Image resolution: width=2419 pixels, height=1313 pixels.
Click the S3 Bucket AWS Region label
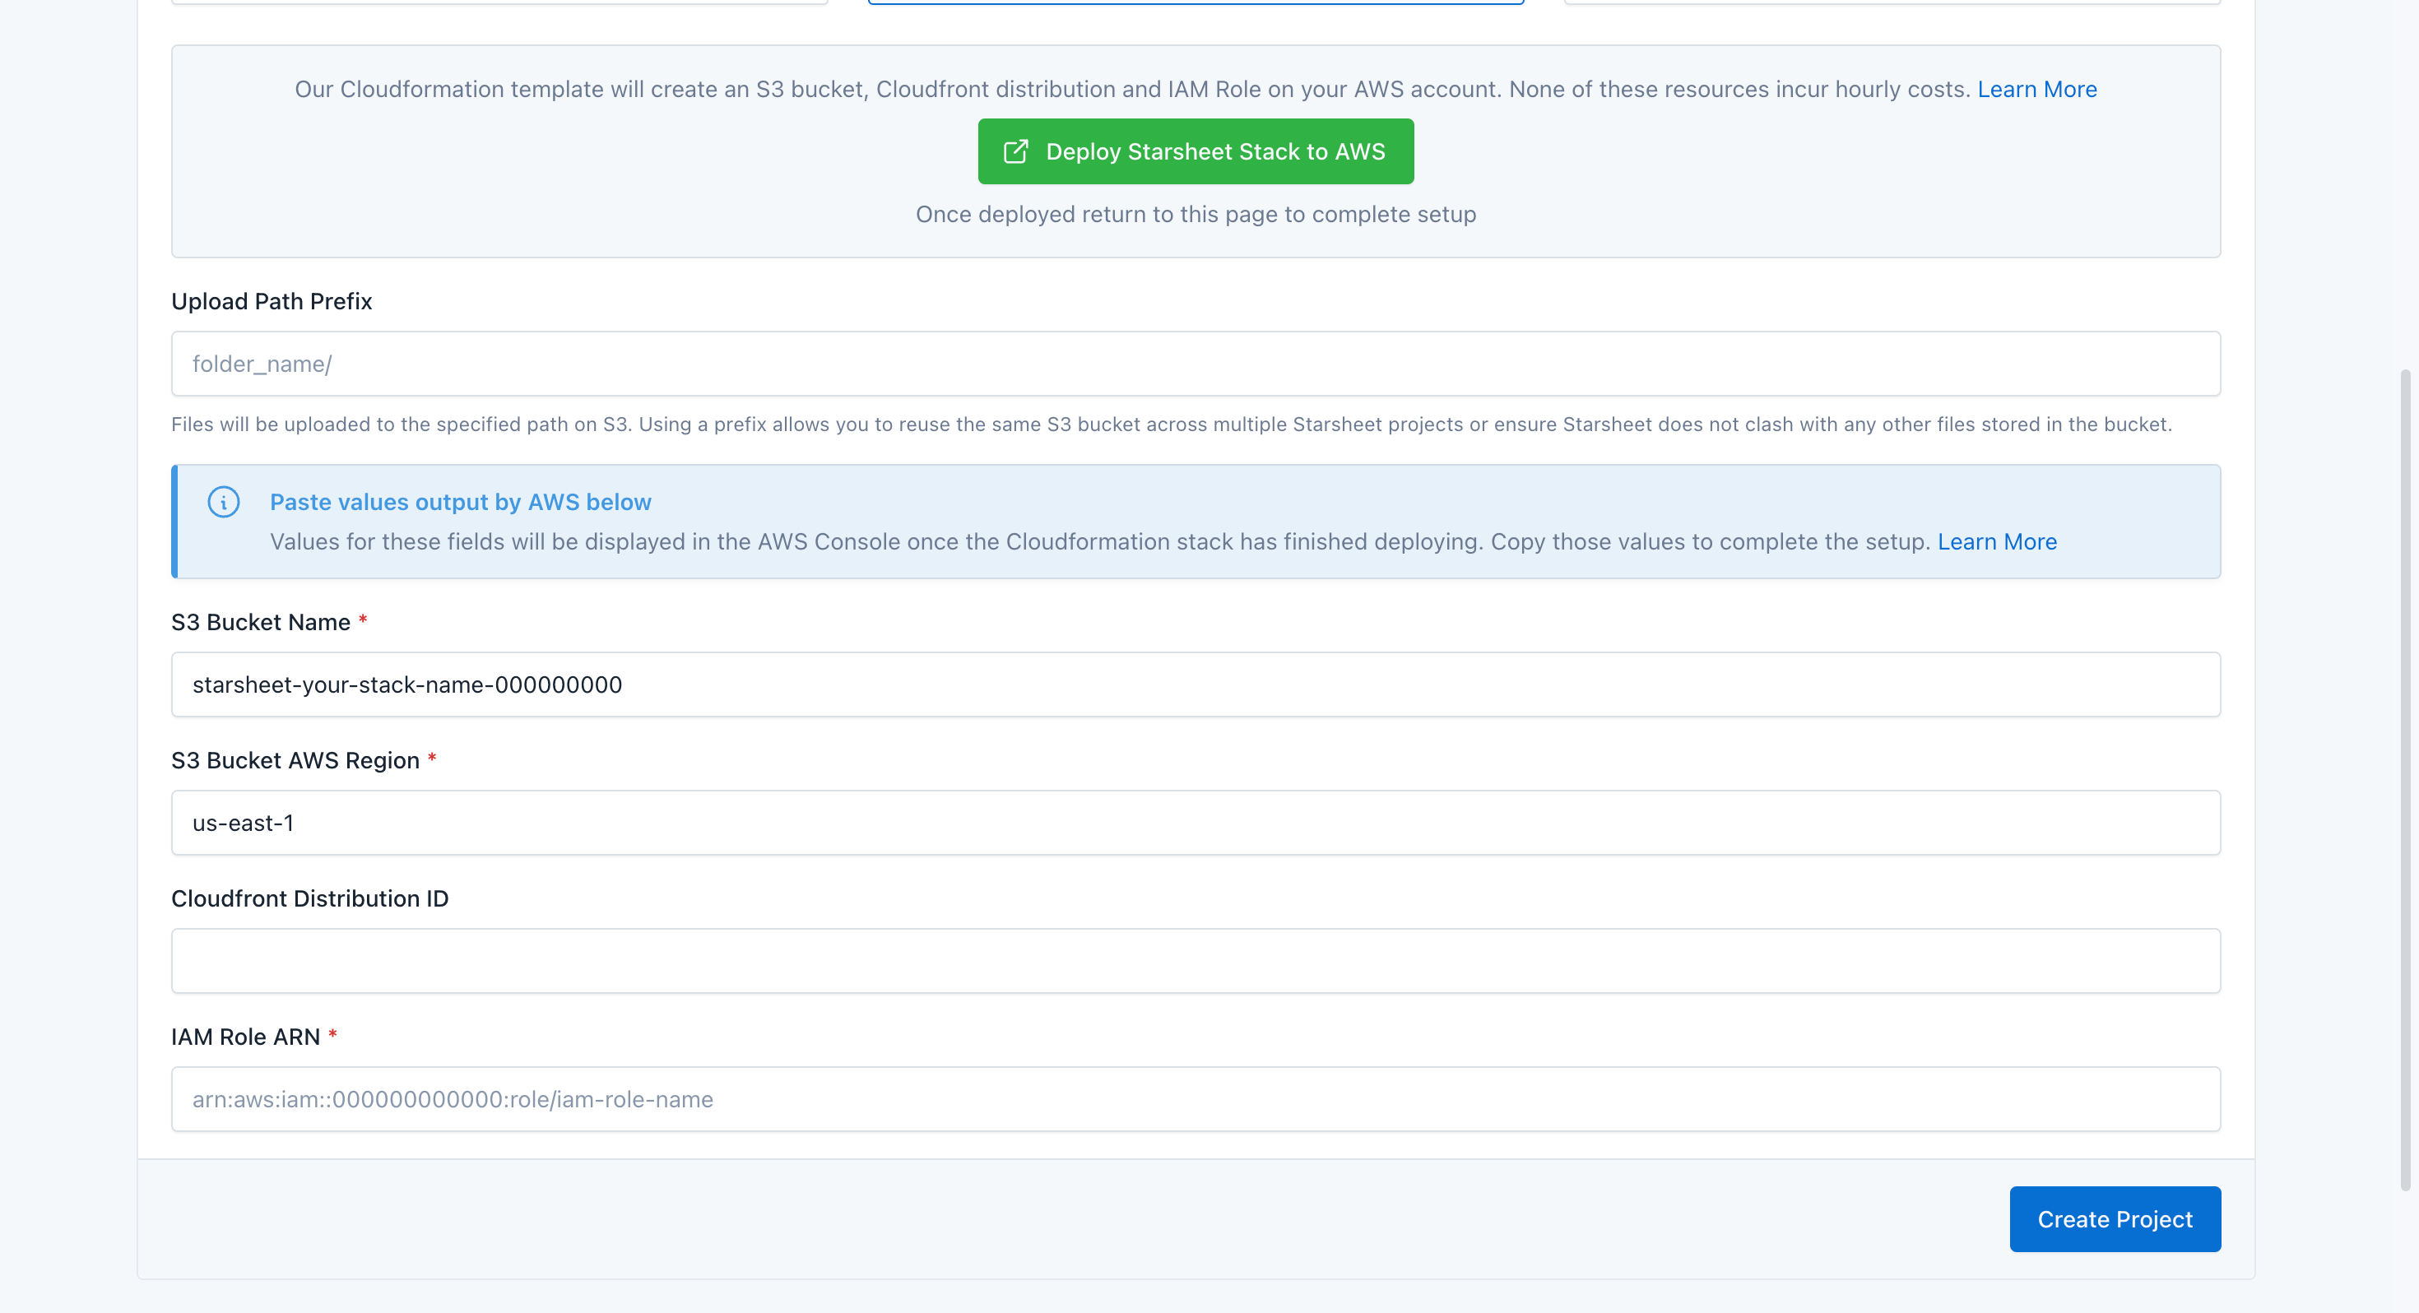click(x=295, y=760)
